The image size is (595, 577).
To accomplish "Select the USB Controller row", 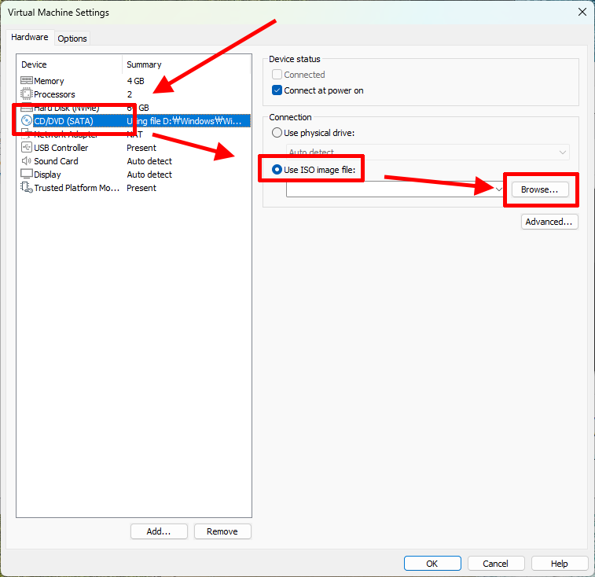I will [x=134, y=148].
